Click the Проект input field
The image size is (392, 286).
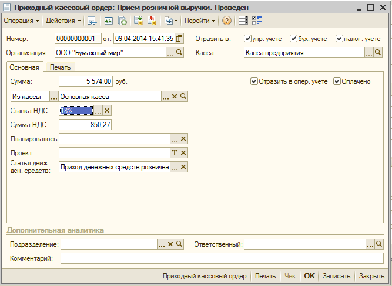point(115,153)
